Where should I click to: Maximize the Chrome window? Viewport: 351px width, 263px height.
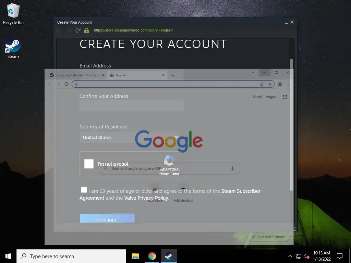point(276,73)
